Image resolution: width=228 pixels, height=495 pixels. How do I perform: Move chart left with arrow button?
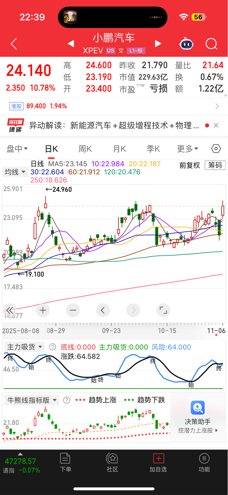tap(103, 310)
